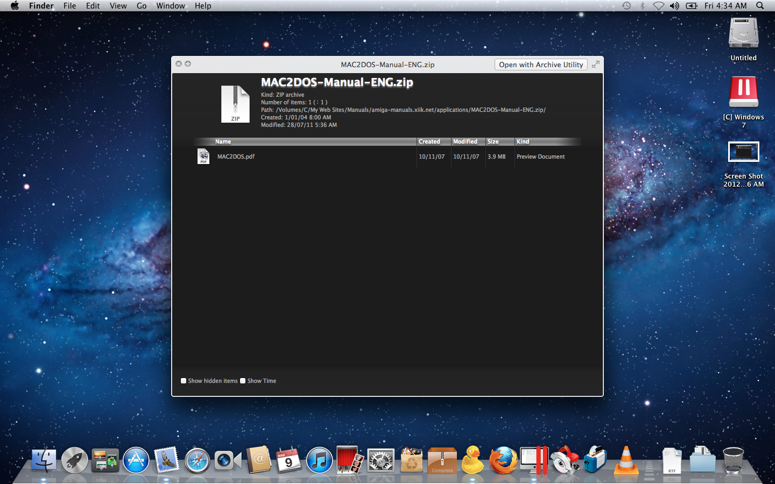Open Finder from the Dock
The width and height of the screenshot is (775, 484).
44,461
